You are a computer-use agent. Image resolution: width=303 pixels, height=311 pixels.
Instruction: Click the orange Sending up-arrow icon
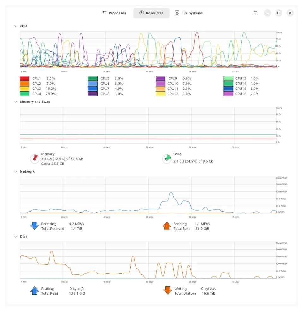[167, 226]
